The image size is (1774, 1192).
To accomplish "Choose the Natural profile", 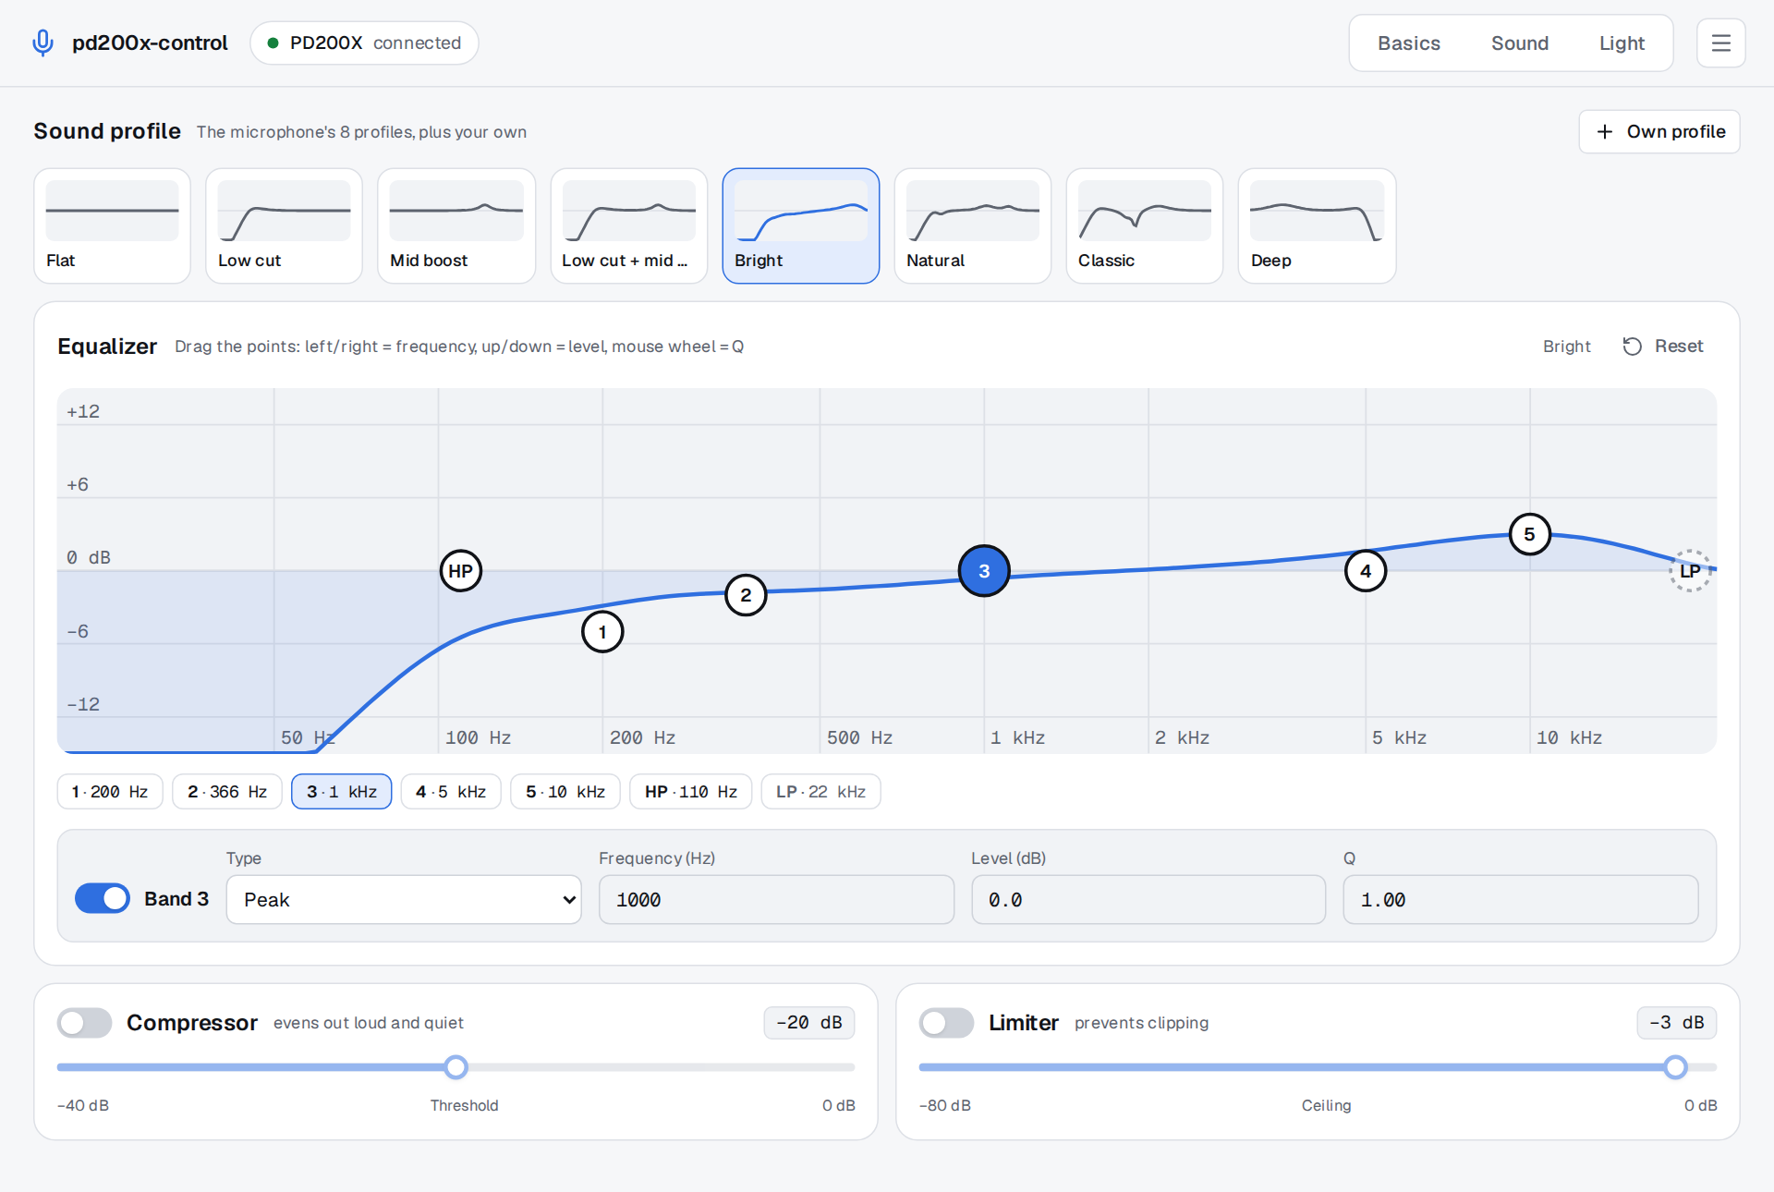I will 973,225.
